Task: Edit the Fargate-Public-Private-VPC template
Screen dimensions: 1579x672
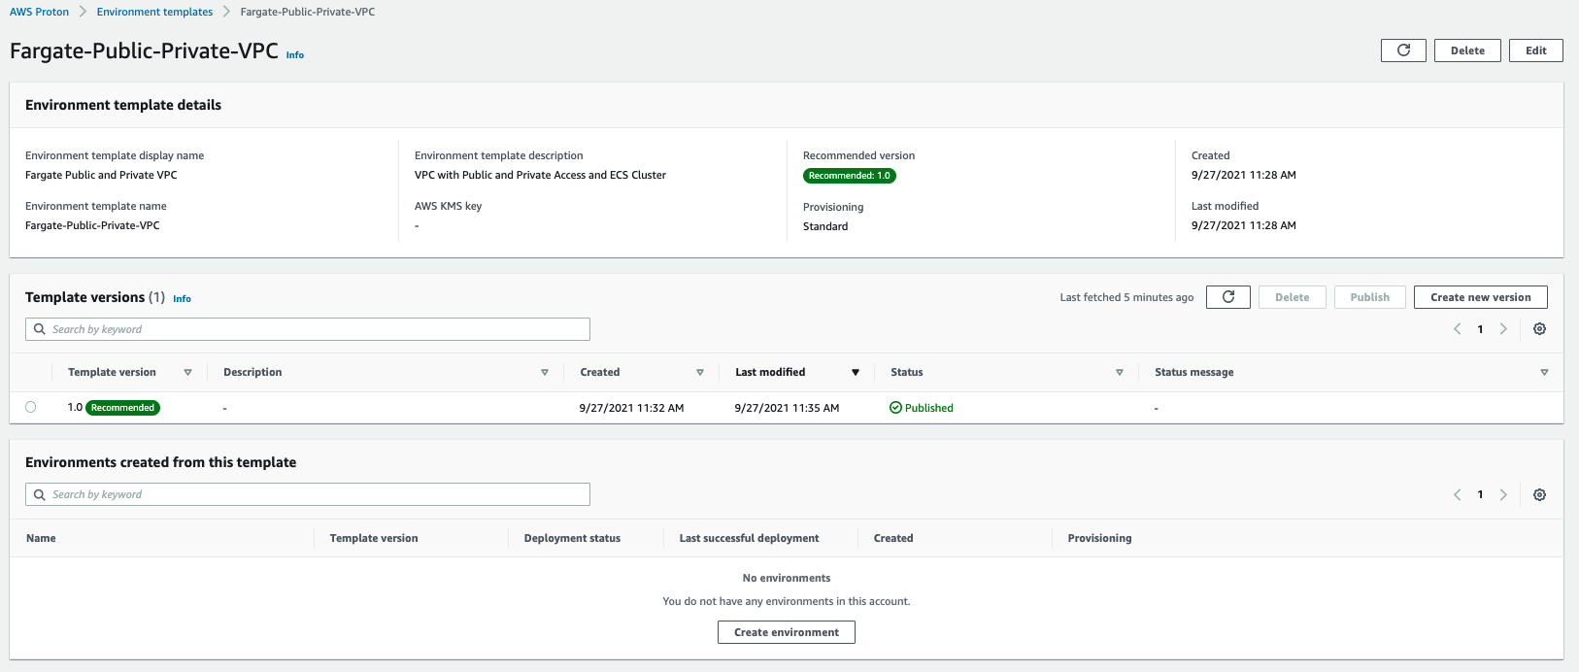Action: tap(1535, 50)
